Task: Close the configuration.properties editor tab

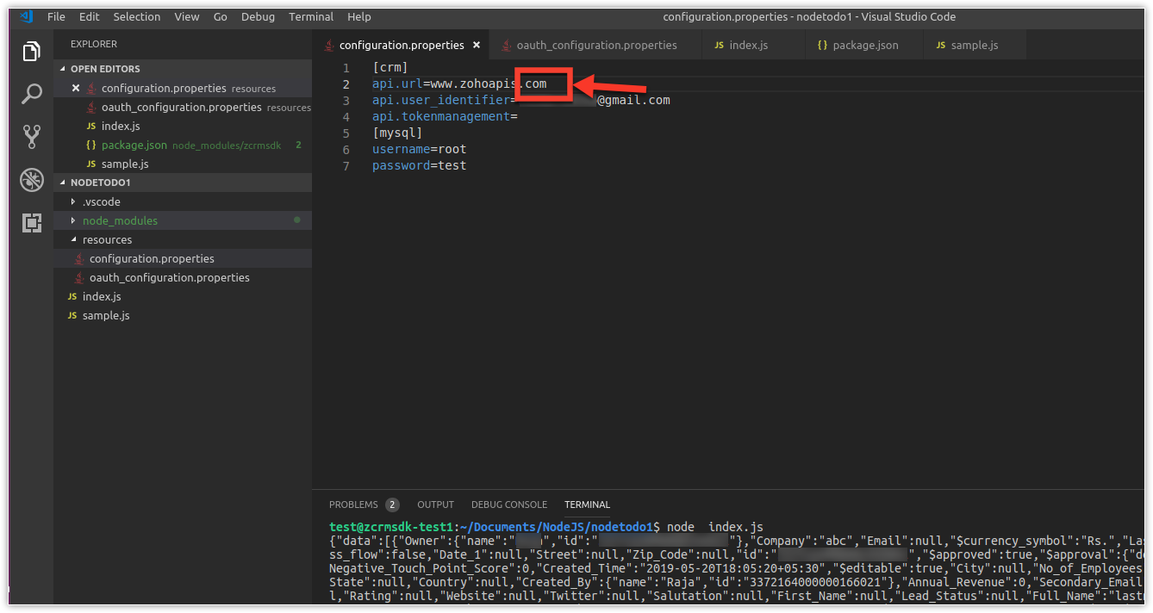Action: tap(477, 45)
